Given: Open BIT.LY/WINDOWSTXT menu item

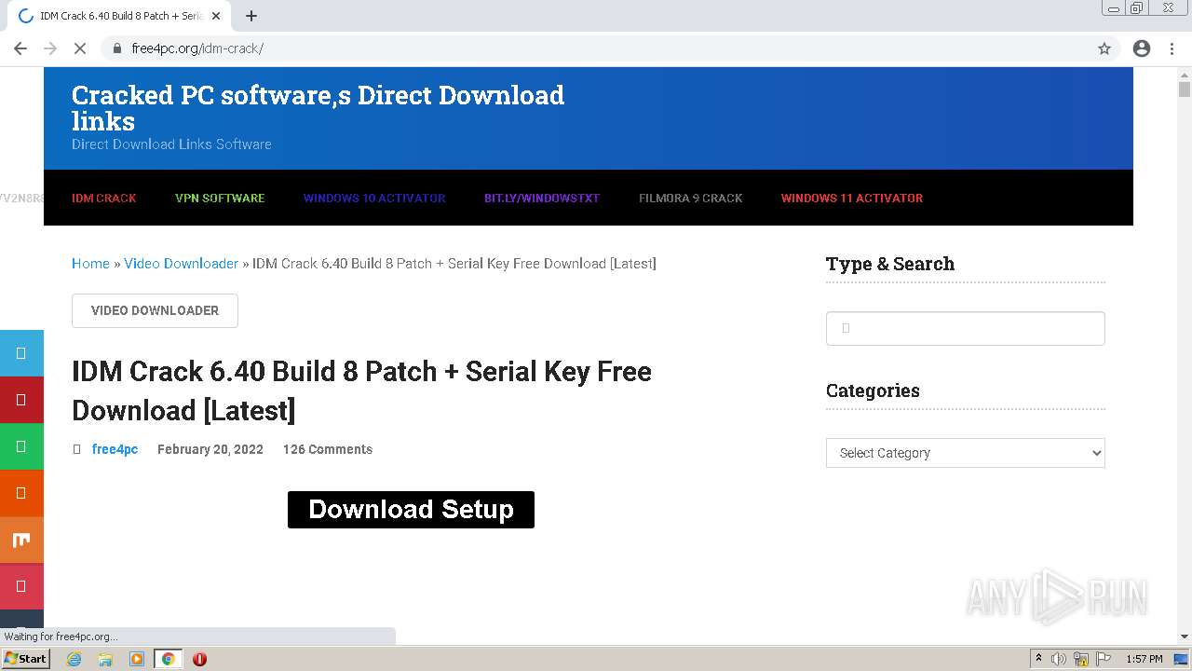Looking at the screenshot, I should (542, 198).
